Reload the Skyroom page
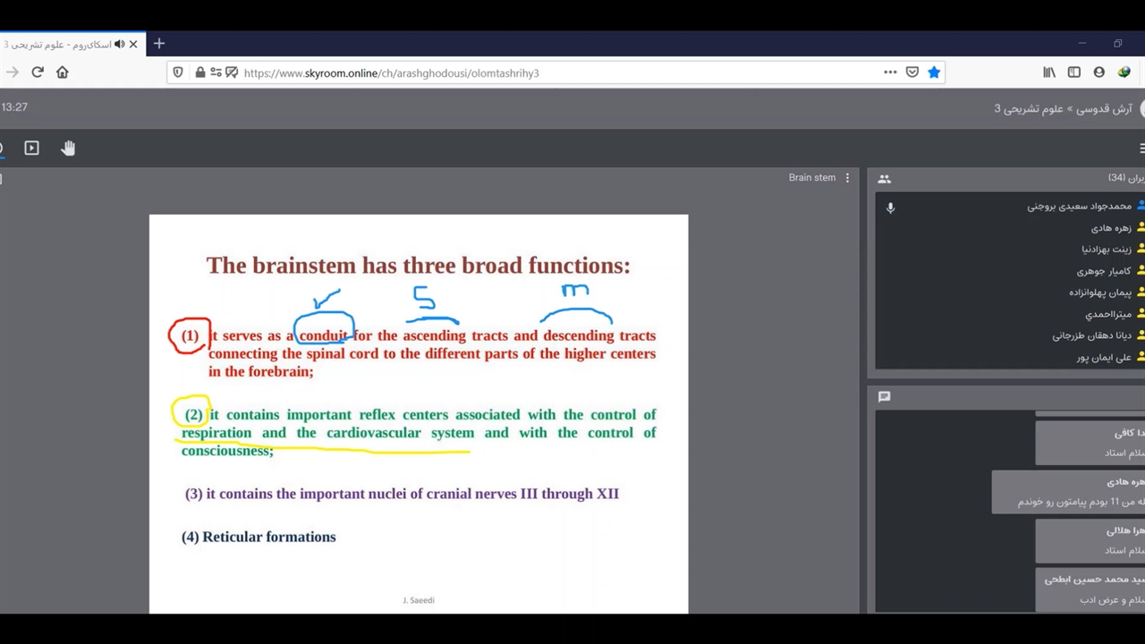Screen dimensions: 1145x644 [x=38, y=72]
